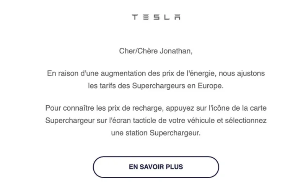Click the 'Cher/Chère Jonathan' greeting line

click(156, 51)
